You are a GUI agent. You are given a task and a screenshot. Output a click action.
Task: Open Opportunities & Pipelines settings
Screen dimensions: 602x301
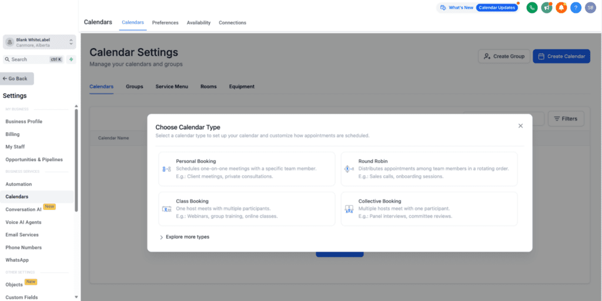(x=34, y=160)
